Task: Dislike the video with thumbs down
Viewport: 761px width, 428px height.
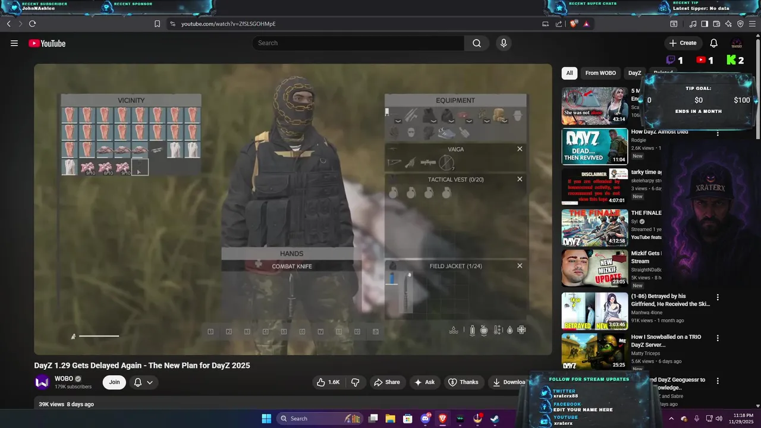Action: [x=355, y=382]
